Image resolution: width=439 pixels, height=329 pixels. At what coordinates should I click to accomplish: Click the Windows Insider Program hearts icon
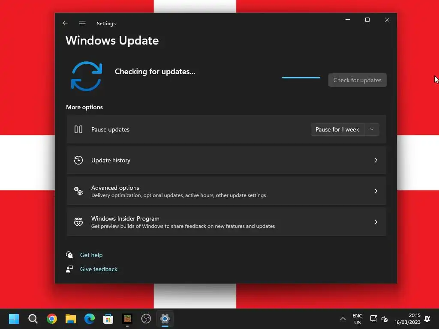click(78, 222)
